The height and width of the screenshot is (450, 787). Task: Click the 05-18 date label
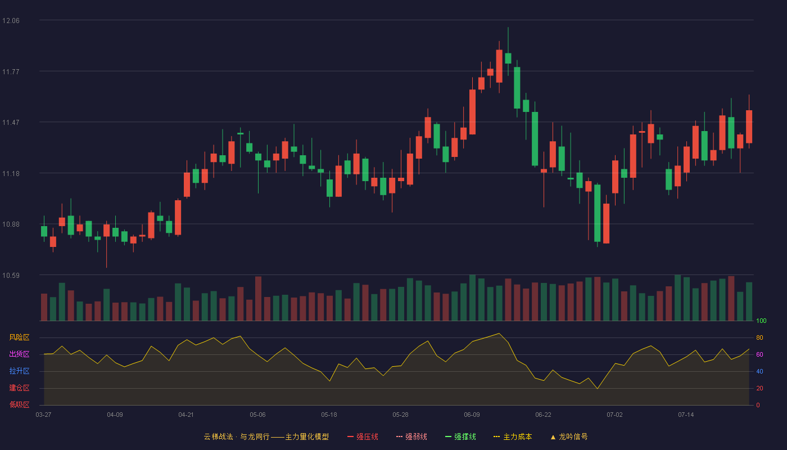pyautogui.click(x=329, y=415)
